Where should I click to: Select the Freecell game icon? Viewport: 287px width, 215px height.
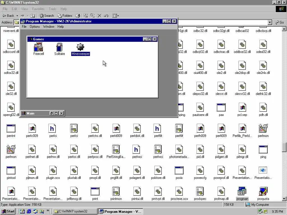tap(38, 47)
